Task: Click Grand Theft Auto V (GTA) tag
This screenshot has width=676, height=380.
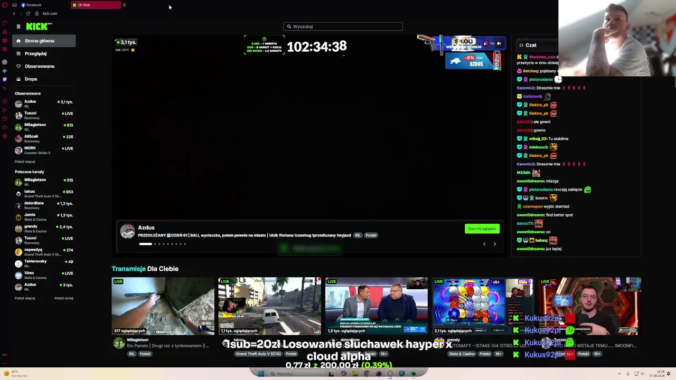Action: pos(258,354)
